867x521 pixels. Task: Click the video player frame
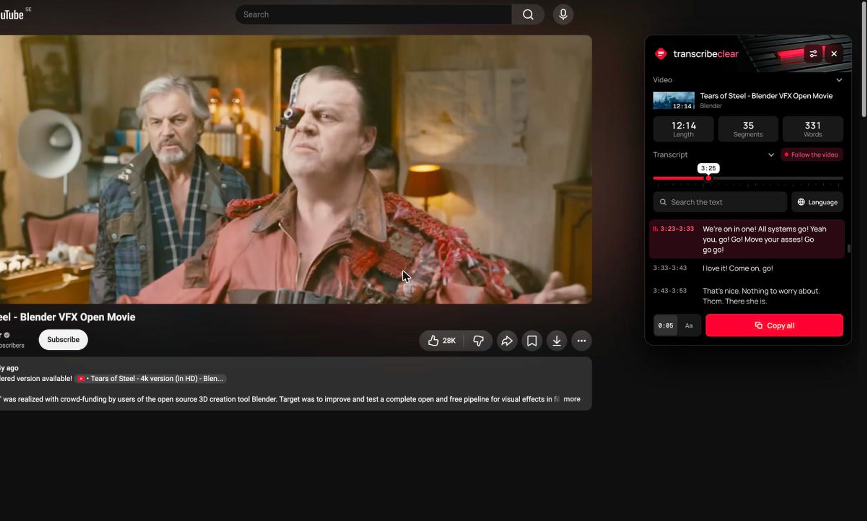point(296,169)
